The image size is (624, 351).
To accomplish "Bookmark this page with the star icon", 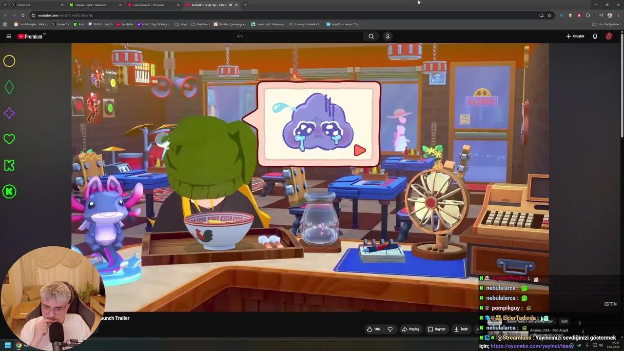I will (x=549, y=15).
